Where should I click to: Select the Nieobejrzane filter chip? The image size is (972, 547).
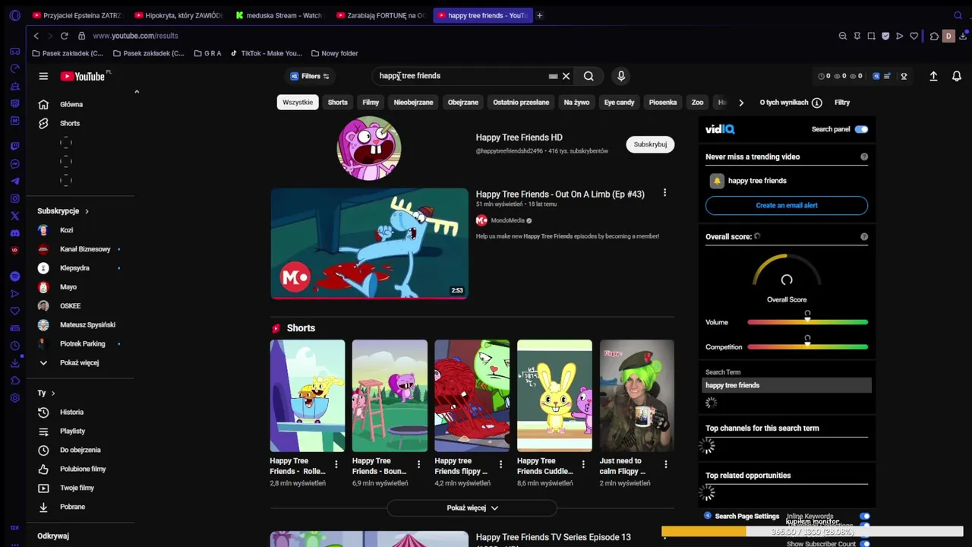413,102
